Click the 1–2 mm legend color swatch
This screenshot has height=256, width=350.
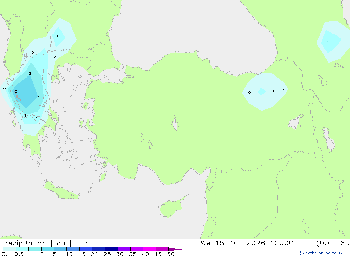point(35,249)
